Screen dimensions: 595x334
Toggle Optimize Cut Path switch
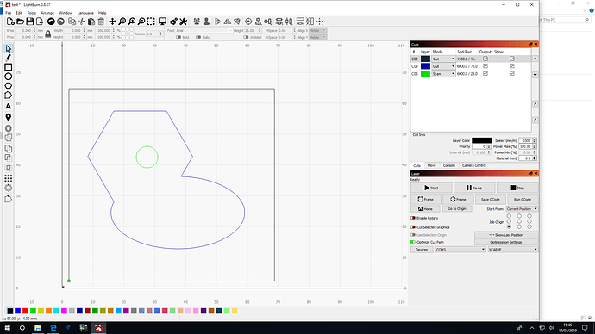(x=413, y=242)
